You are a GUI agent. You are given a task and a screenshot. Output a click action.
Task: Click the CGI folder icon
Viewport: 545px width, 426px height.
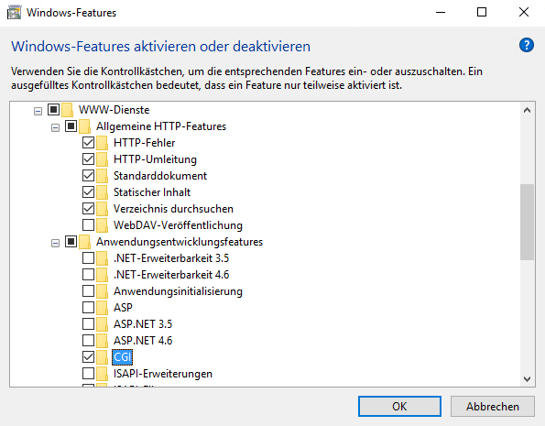coord(103,357)
